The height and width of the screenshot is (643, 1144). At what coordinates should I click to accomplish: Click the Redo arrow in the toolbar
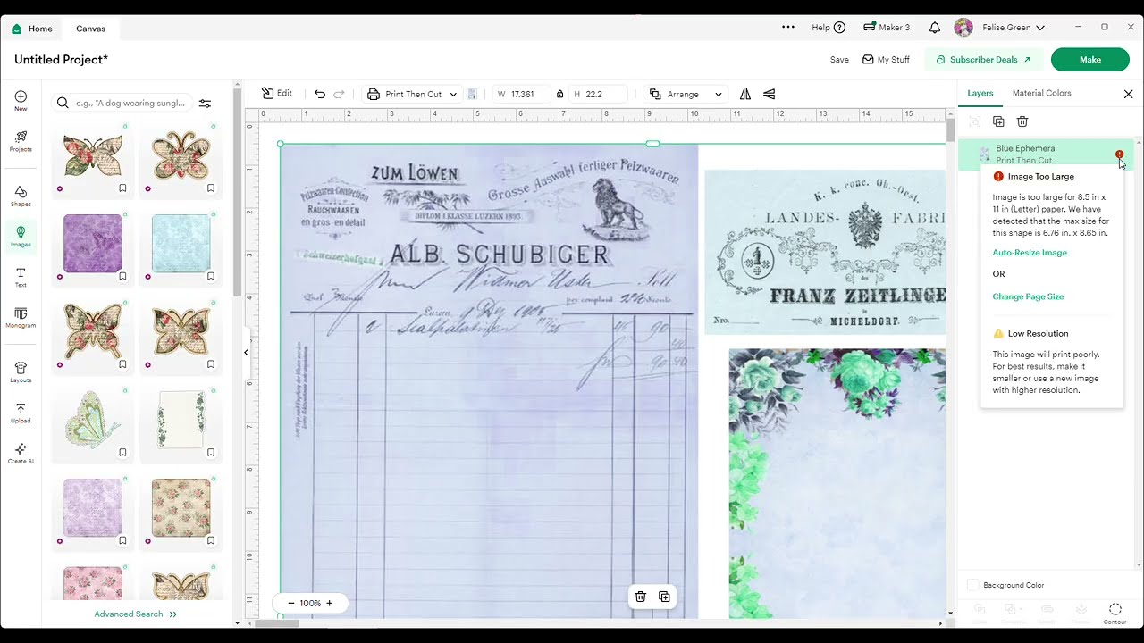pos(340,94)
